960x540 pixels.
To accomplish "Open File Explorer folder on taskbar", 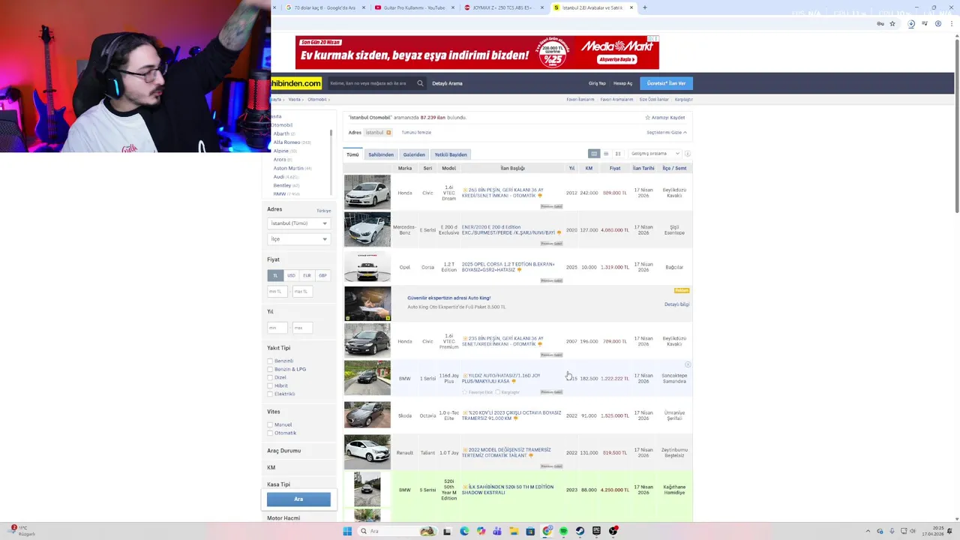I will [x=514, y=531].
